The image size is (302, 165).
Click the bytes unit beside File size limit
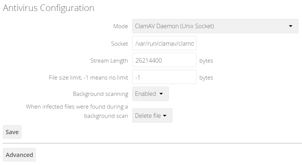[206, 77]
